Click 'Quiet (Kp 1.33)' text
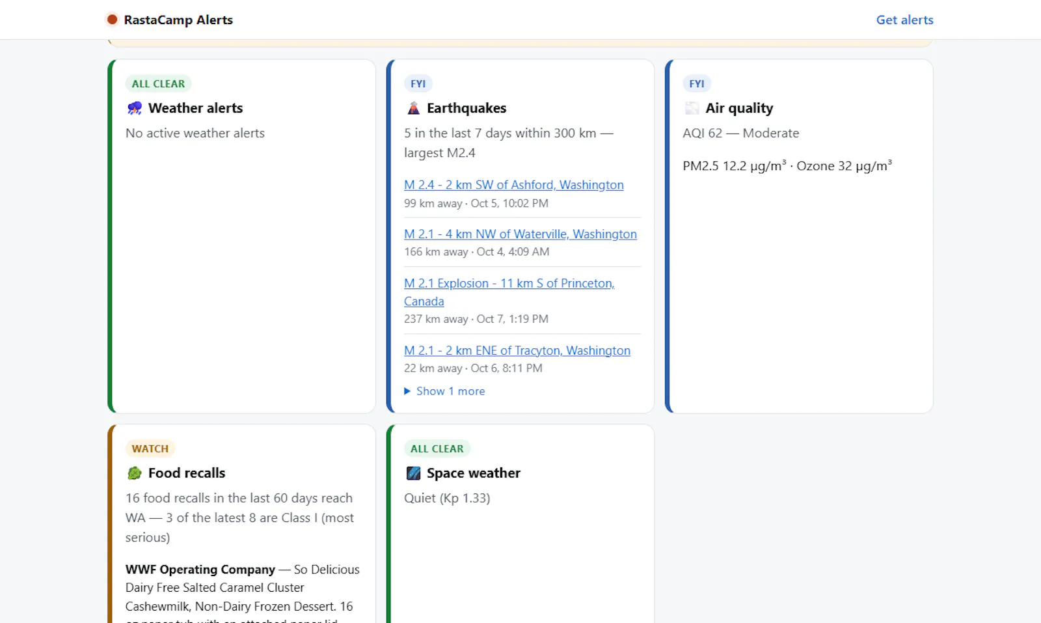 pos(447,498)
